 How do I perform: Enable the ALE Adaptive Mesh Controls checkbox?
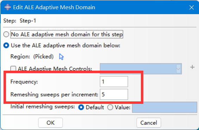13,69
